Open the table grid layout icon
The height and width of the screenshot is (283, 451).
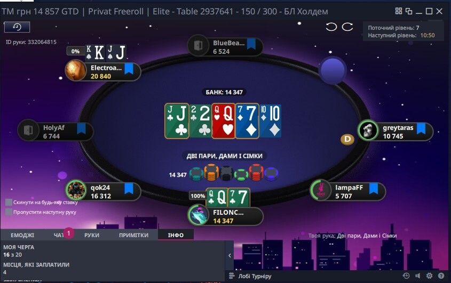pos(399,11)
